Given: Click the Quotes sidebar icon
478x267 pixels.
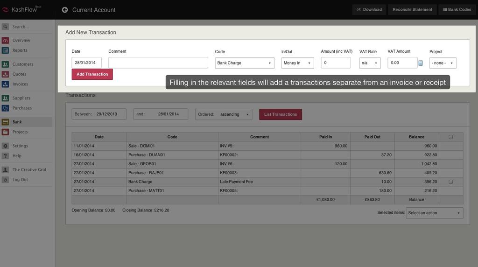Looking at the screenshot, I should point(5,74).
